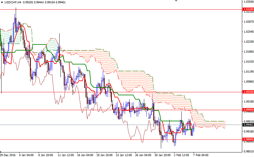254x157 pixels.
Task: Click the 6 Jan 20:00 time label
Action: pos(46,155)
